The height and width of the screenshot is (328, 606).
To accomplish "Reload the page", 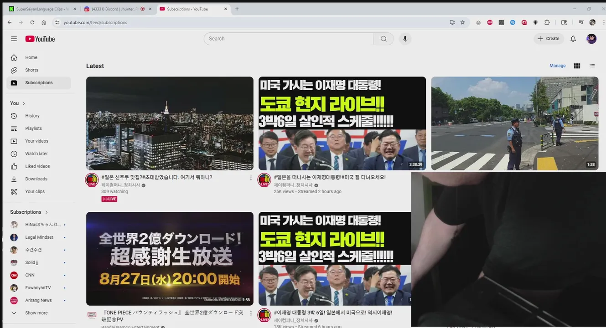I will (x=32, y=22).
